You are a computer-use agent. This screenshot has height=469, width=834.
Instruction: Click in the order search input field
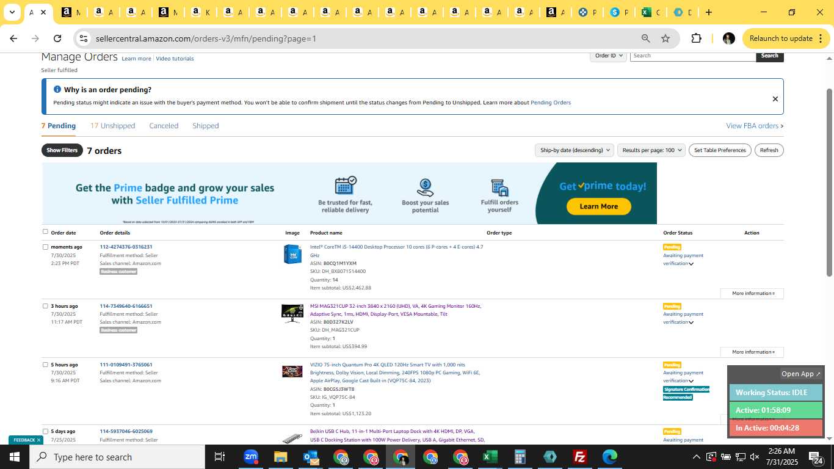692,56
